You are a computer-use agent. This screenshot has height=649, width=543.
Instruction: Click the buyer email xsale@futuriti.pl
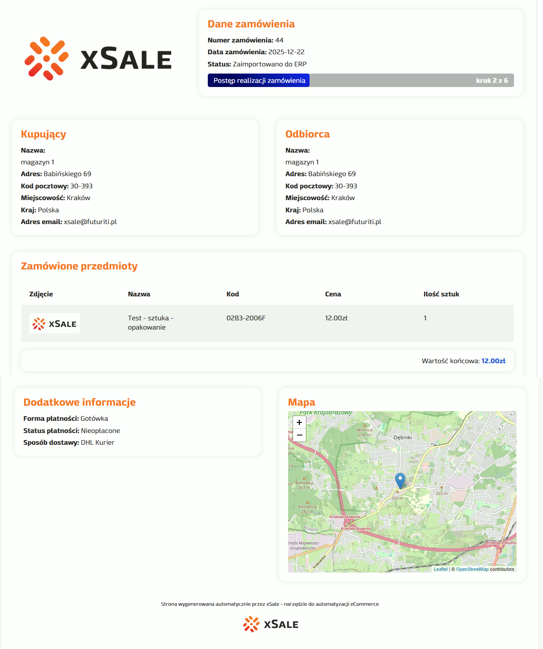pos(90,222)
